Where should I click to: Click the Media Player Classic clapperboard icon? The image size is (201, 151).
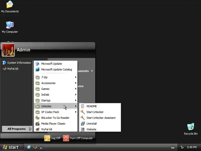(37, 124)
